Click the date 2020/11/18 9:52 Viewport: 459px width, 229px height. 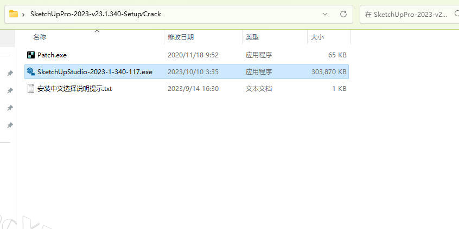[193, 55]
